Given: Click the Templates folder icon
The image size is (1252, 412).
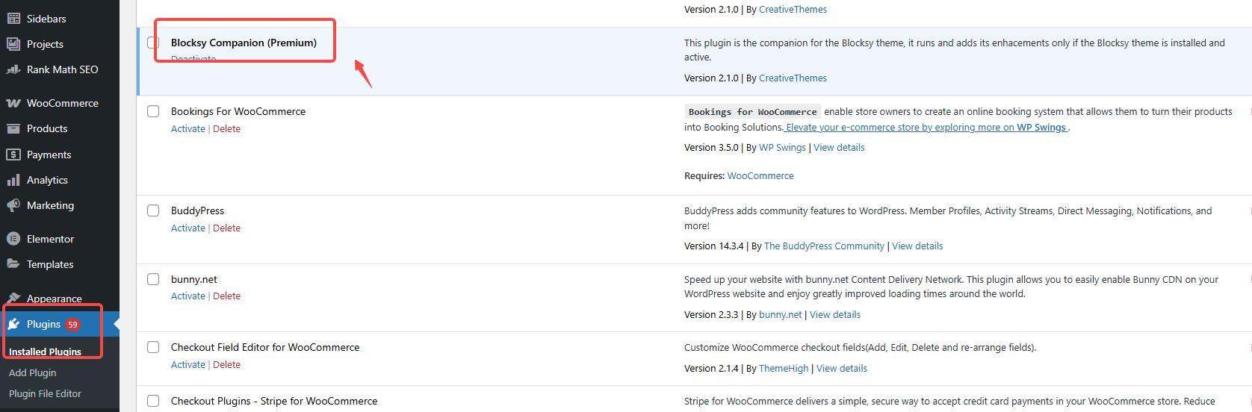Looking at the screenshot, I should 13,264.
